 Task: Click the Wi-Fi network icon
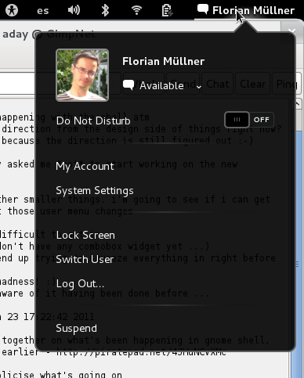(x=136, y=10)
